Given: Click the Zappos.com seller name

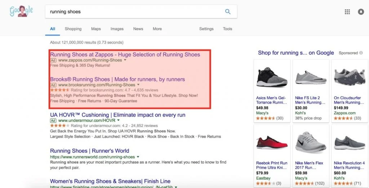Looking at the screenshot, I should tap(345, 113).
